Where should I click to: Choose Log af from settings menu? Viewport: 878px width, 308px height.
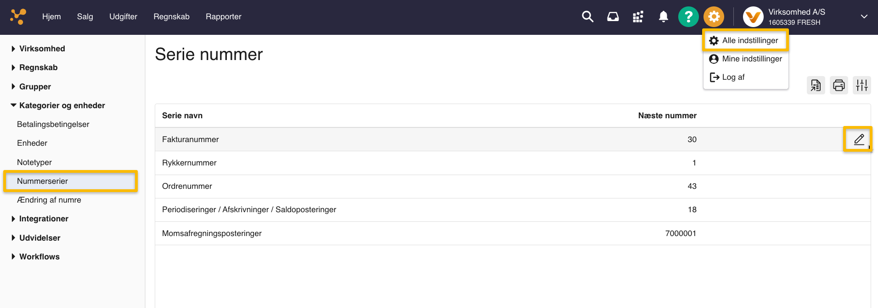733,77
